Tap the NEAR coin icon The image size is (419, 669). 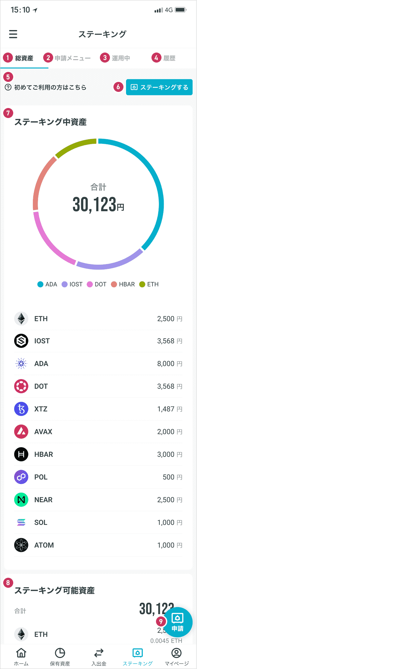coord(21,500)
